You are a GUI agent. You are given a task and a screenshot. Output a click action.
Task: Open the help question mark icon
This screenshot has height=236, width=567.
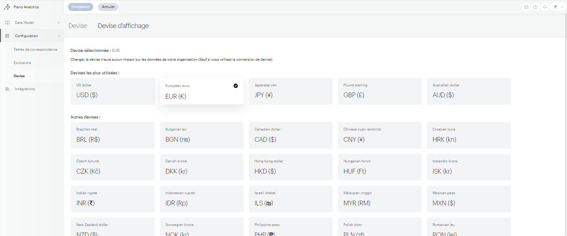[535, 7]
